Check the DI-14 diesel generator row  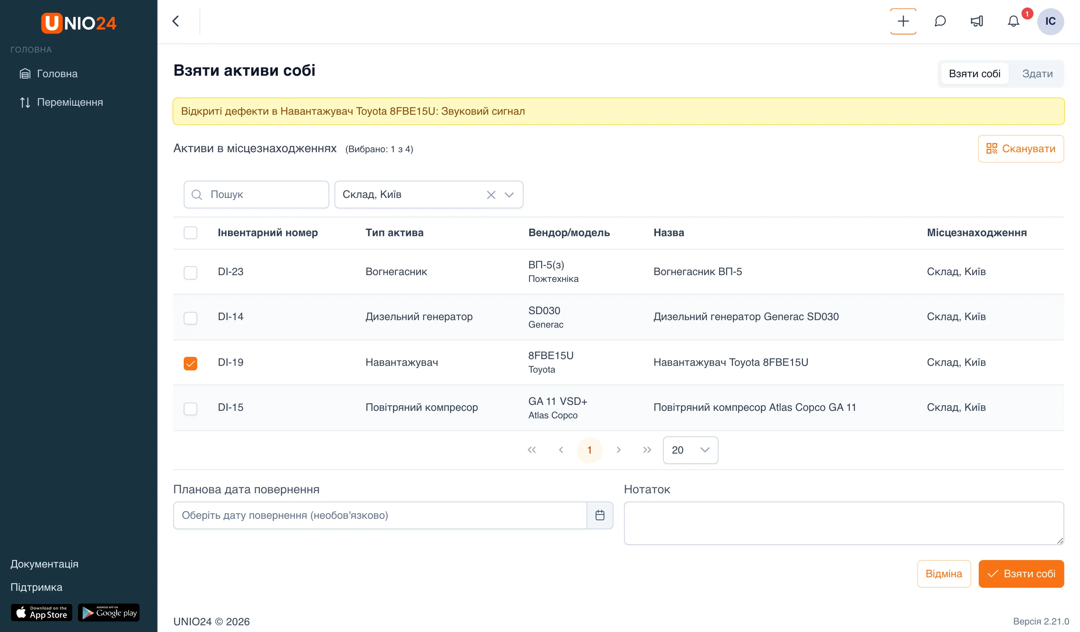(190, 318)
